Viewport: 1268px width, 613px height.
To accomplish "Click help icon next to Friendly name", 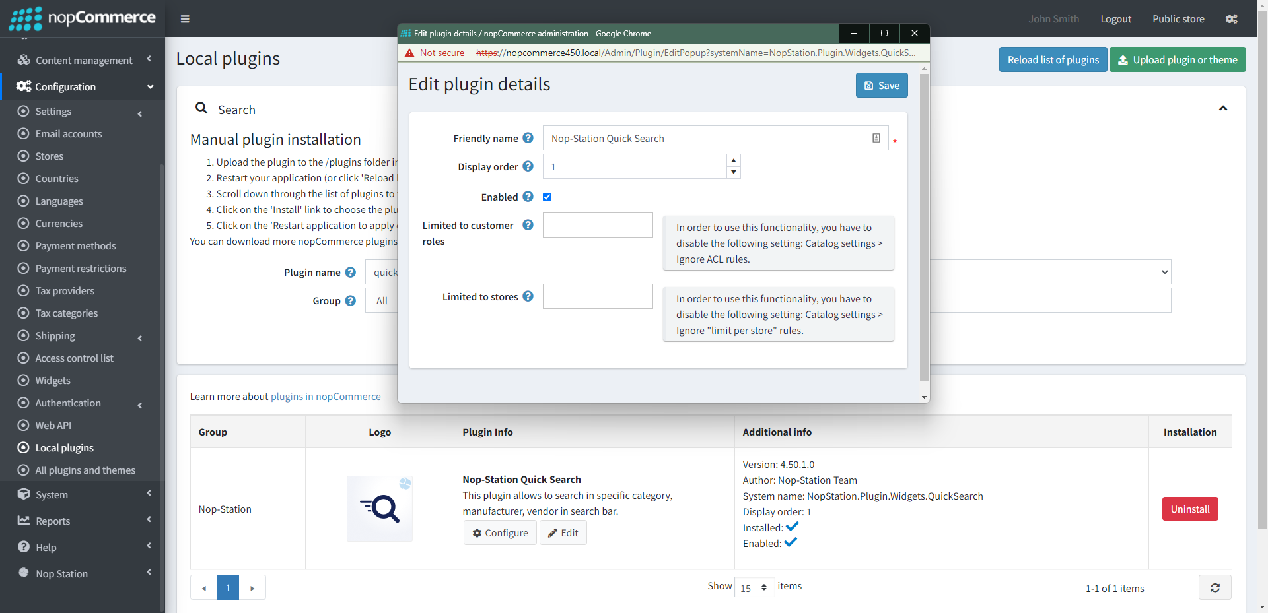I will click(528, 138).
